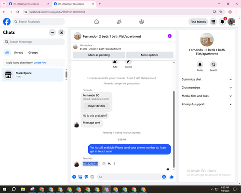The width and height of the screenshot is (241, 193).
Task: Open the Groups icon in top navigation
Action: (x=142, y=22)
